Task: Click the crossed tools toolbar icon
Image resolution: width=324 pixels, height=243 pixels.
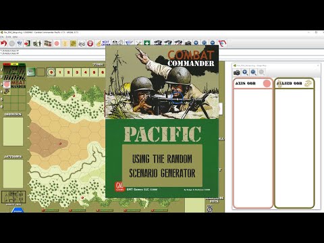Action: 139,43
